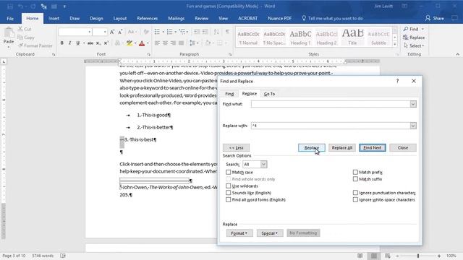Click the Replace All button
Image resolution: width=463 pixels, height=260 pixels.
pyautogui.click(x=342, y=147)
